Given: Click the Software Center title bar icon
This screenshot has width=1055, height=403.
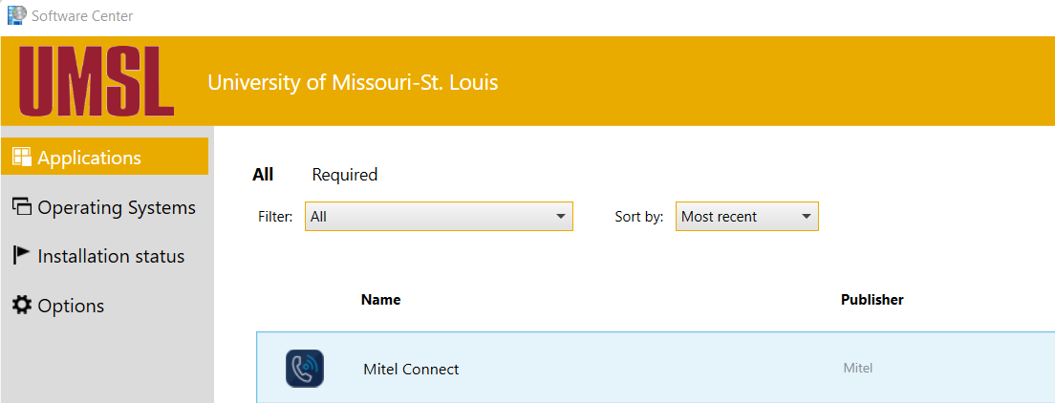Looking at the screenshot, I should click(x=16, y=15).
